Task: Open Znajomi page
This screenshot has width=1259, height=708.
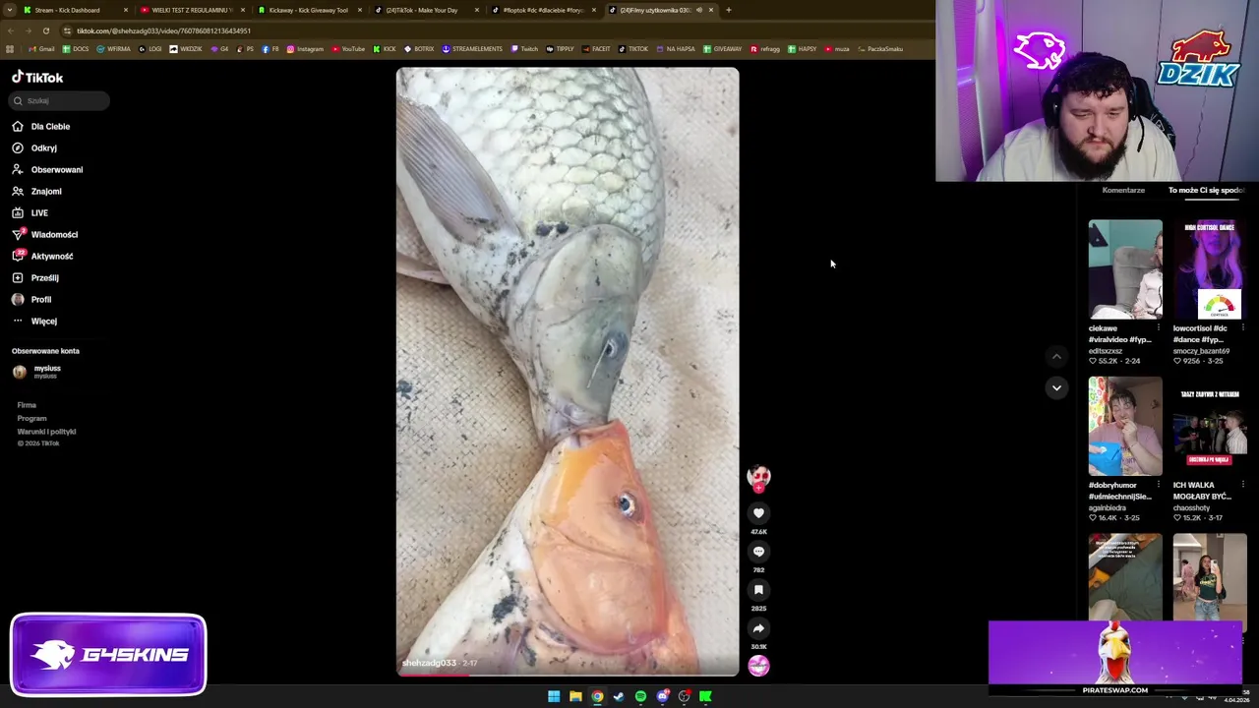Action: click(45, 191)
